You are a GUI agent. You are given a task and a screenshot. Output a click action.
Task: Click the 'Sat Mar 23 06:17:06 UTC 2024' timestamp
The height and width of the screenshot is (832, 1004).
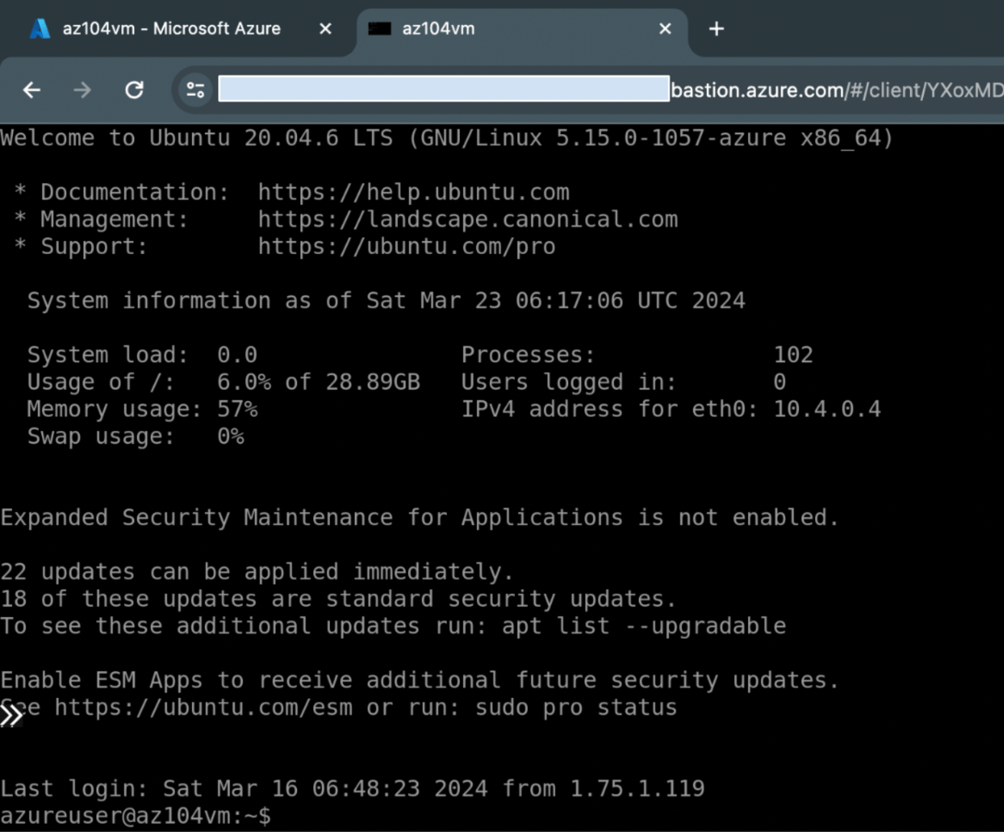pos(556,301)
